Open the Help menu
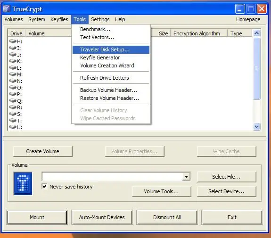Image resolution: width=271 pixels, height=238 pixels. pos(120,19)
